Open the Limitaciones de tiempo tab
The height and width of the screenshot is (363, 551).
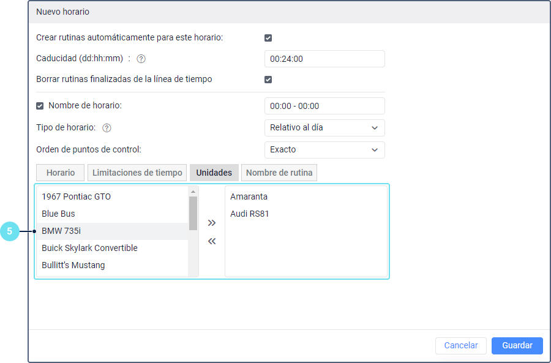click(137, 173)
